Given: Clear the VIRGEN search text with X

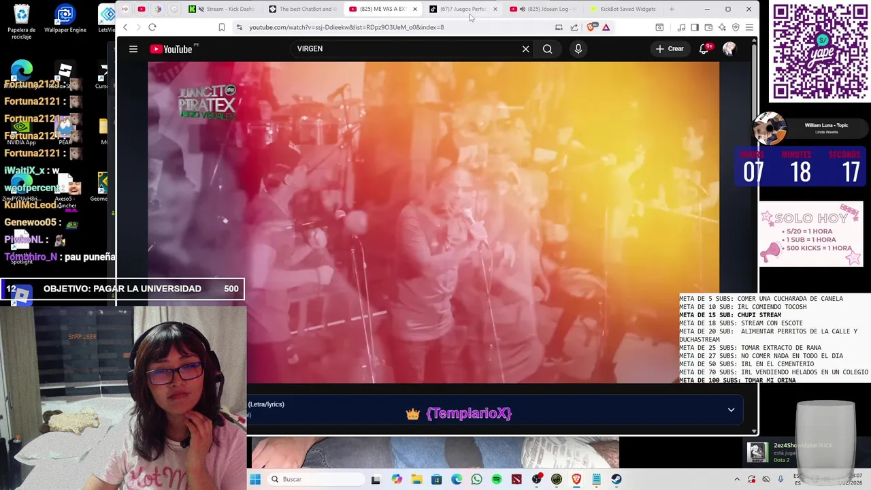Looking at the screenshot, I should click(x=525, y=49).
